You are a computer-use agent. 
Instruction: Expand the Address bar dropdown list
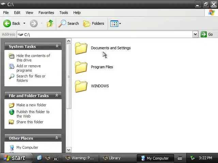click(195, 34)
